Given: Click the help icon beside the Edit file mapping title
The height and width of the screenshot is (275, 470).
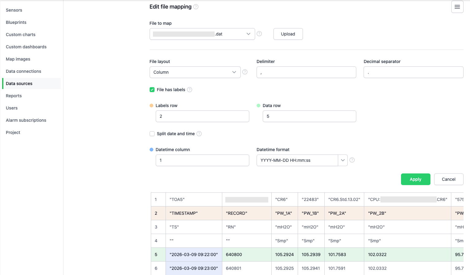Looking at the screenshot, I should pyautogui.click(x=196, y=6).
